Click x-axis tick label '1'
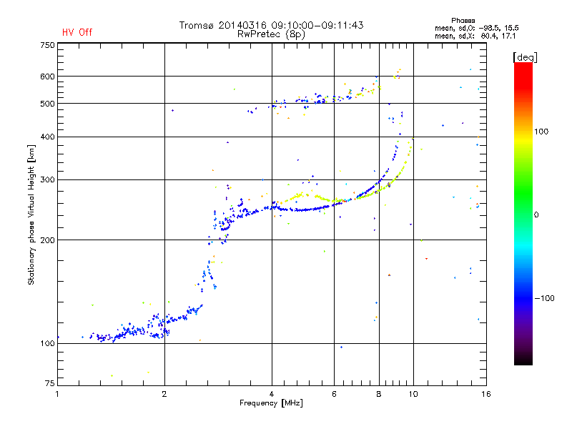 tap(57, 394)
